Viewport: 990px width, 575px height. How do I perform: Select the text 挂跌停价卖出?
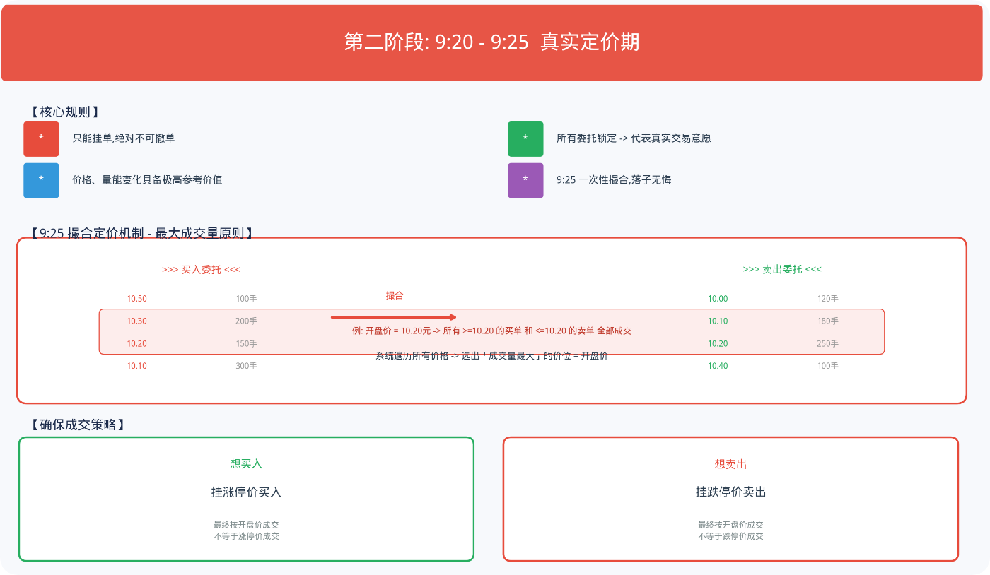click(730, 492)
